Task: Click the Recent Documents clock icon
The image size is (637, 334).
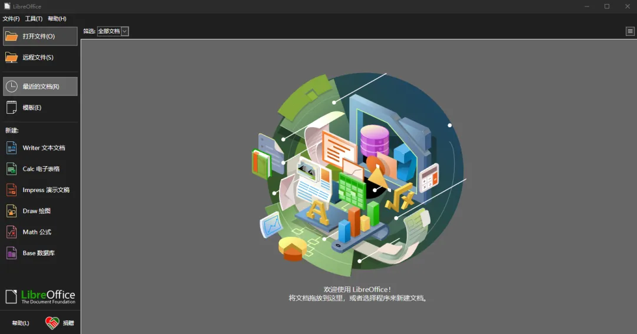Action: coord(11,87)
